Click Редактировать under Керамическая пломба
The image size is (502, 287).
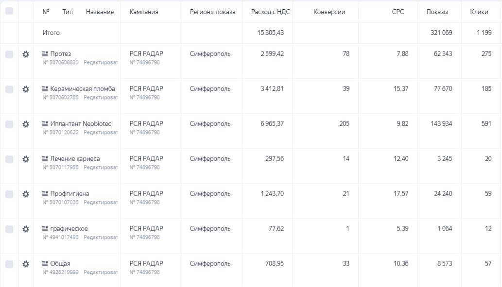point(101,97)
